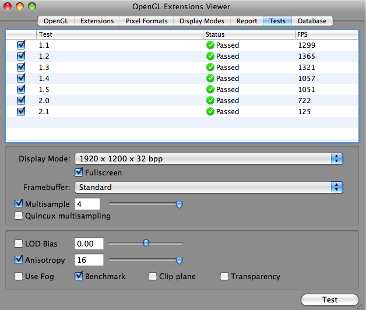This screenshot has width=366, height=310.
Task: Click the window's green zoom button
Action: (x=32, y=6)
